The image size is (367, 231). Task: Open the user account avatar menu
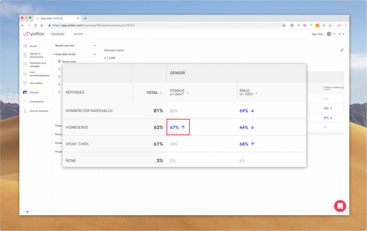(x=331, y=34)
